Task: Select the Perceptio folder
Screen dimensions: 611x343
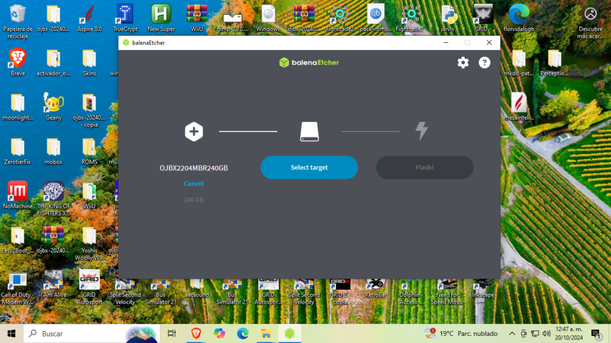Action: (554, 62)
